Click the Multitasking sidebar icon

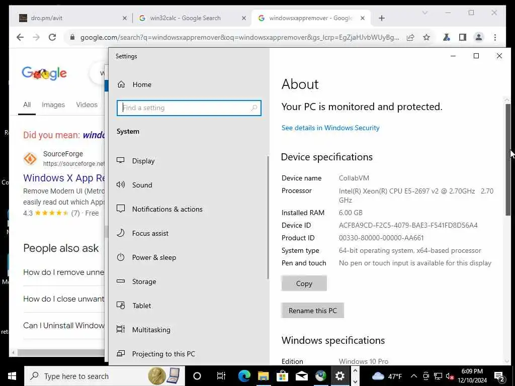121,330
